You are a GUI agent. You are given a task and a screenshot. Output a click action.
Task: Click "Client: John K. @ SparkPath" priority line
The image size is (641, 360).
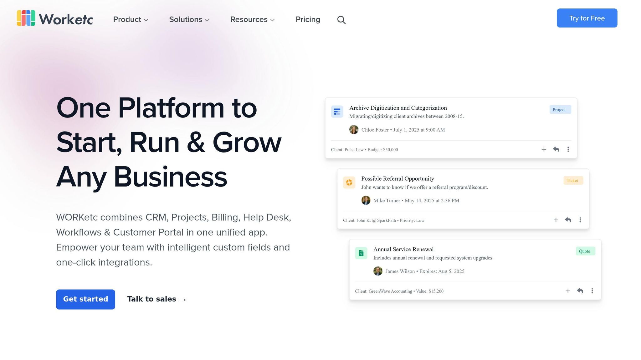[384, 220]
